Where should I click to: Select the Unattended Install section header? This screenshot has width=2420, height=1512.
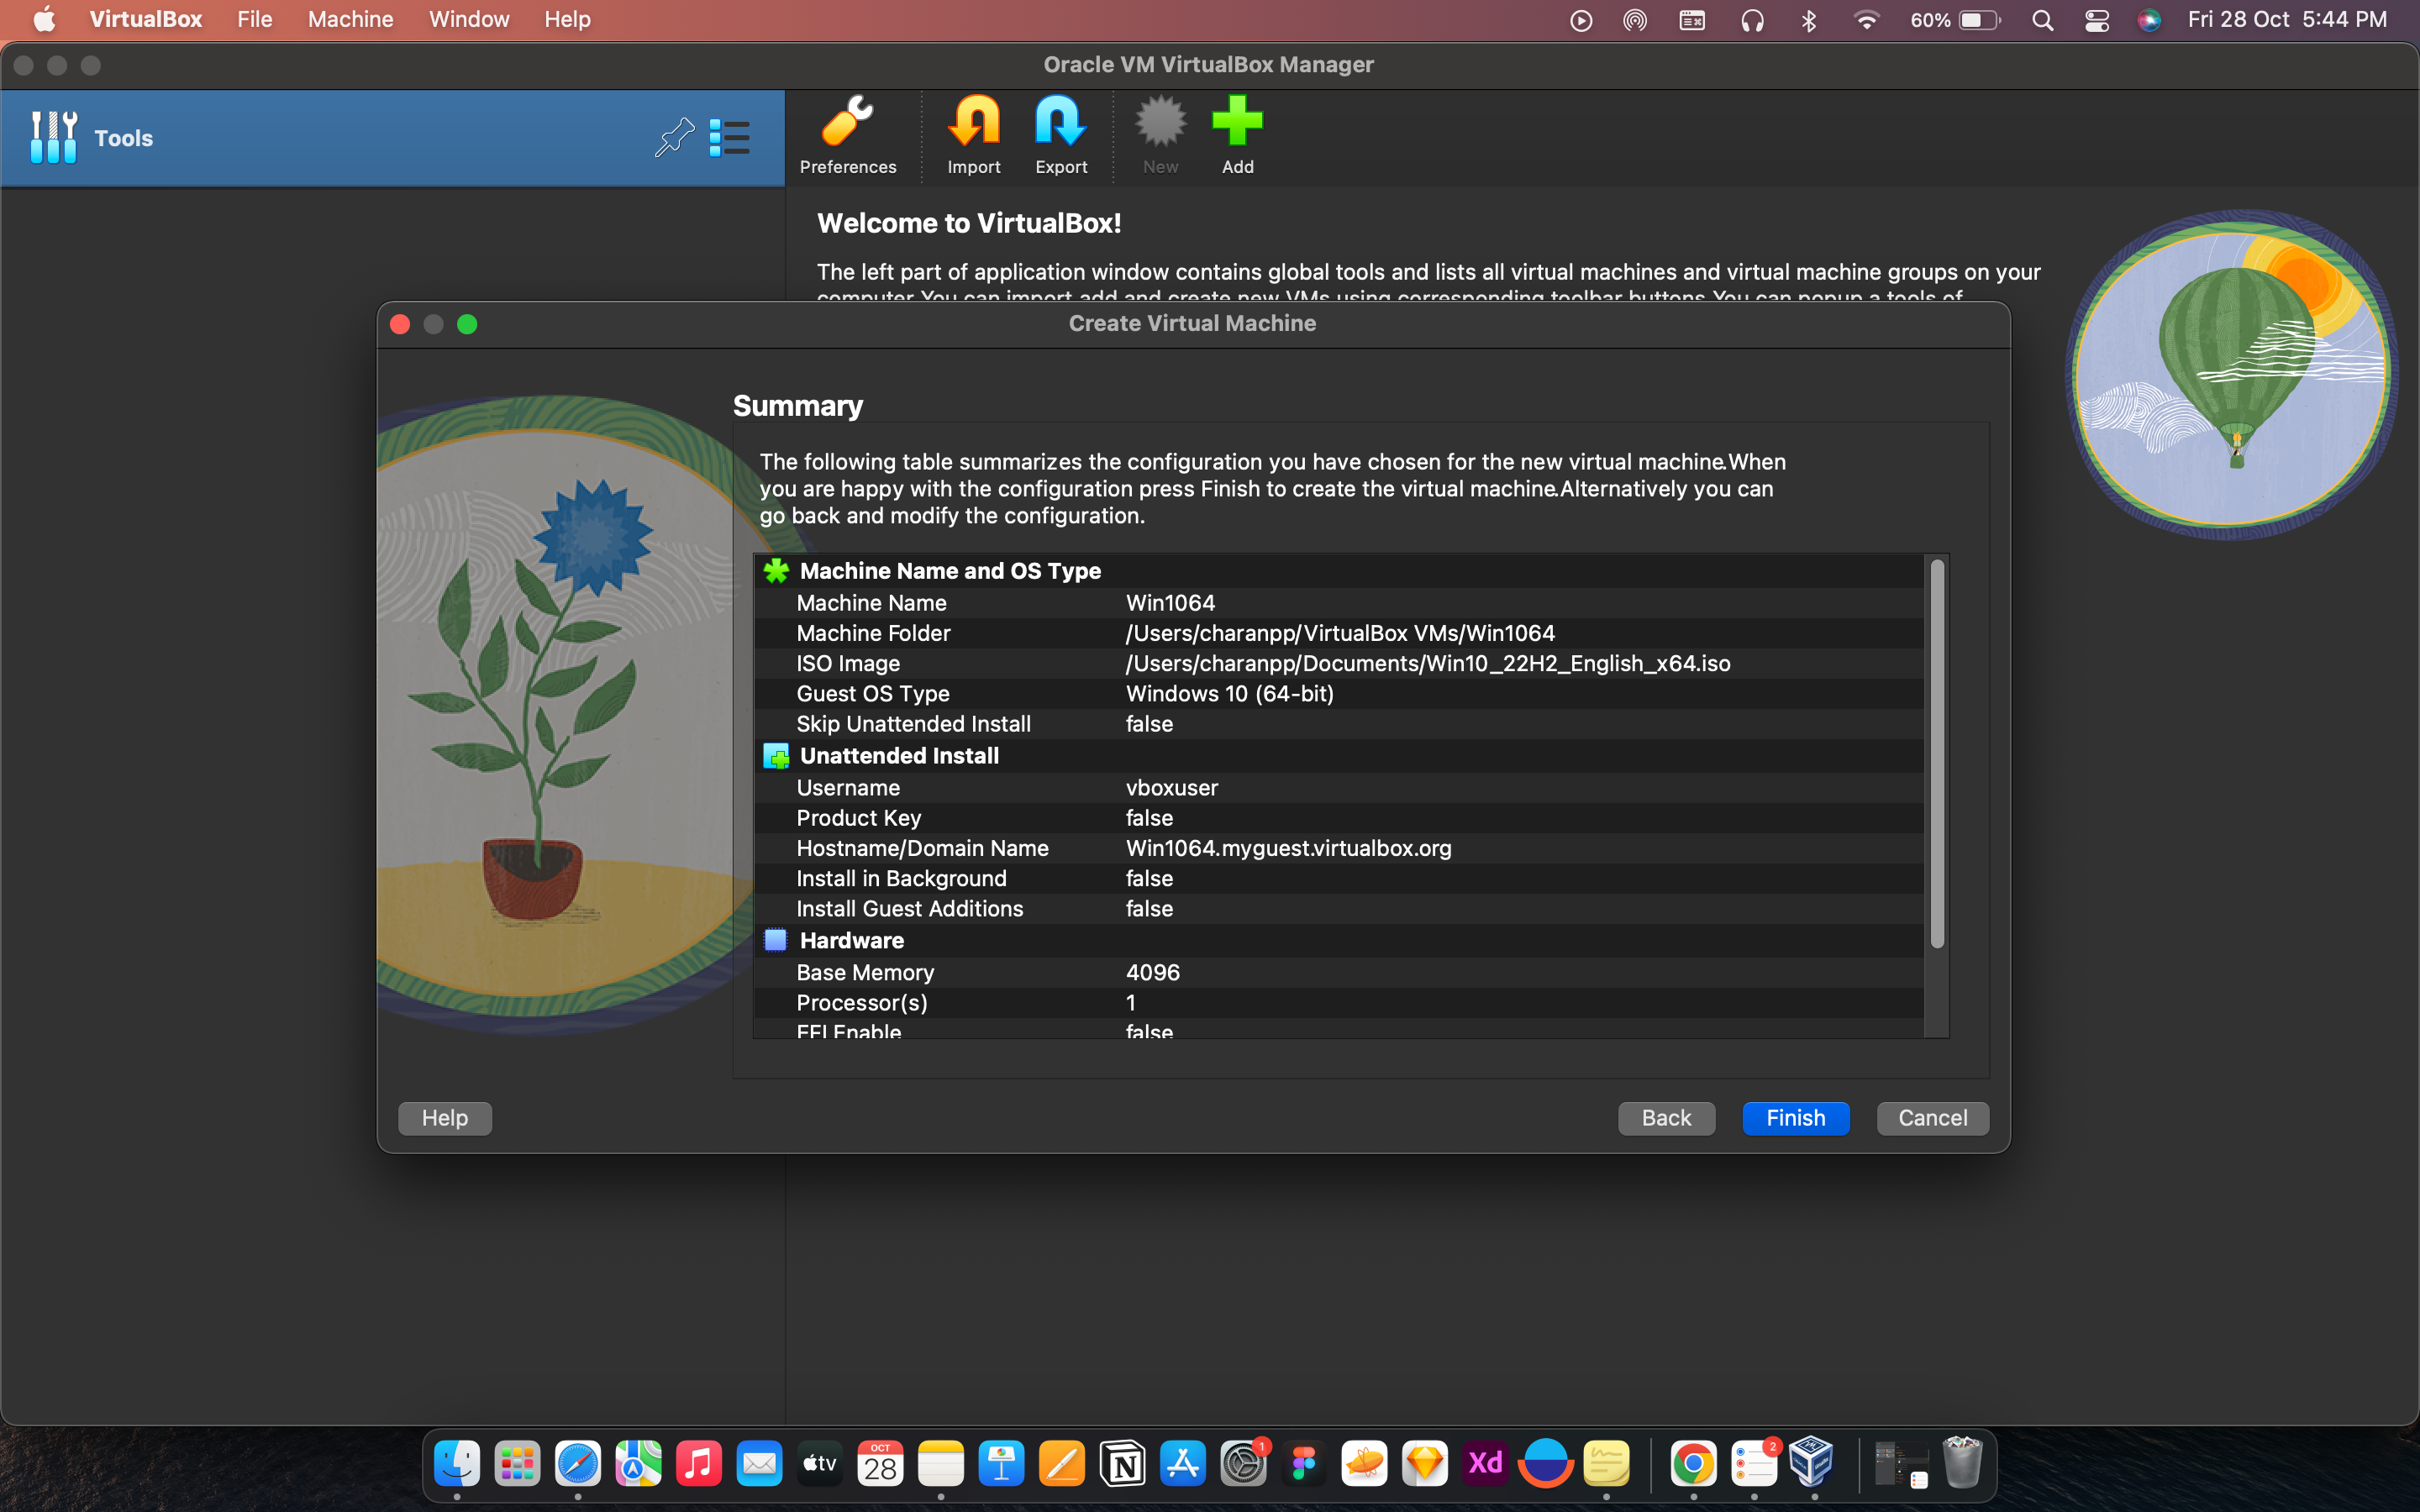tap(898, 756)
